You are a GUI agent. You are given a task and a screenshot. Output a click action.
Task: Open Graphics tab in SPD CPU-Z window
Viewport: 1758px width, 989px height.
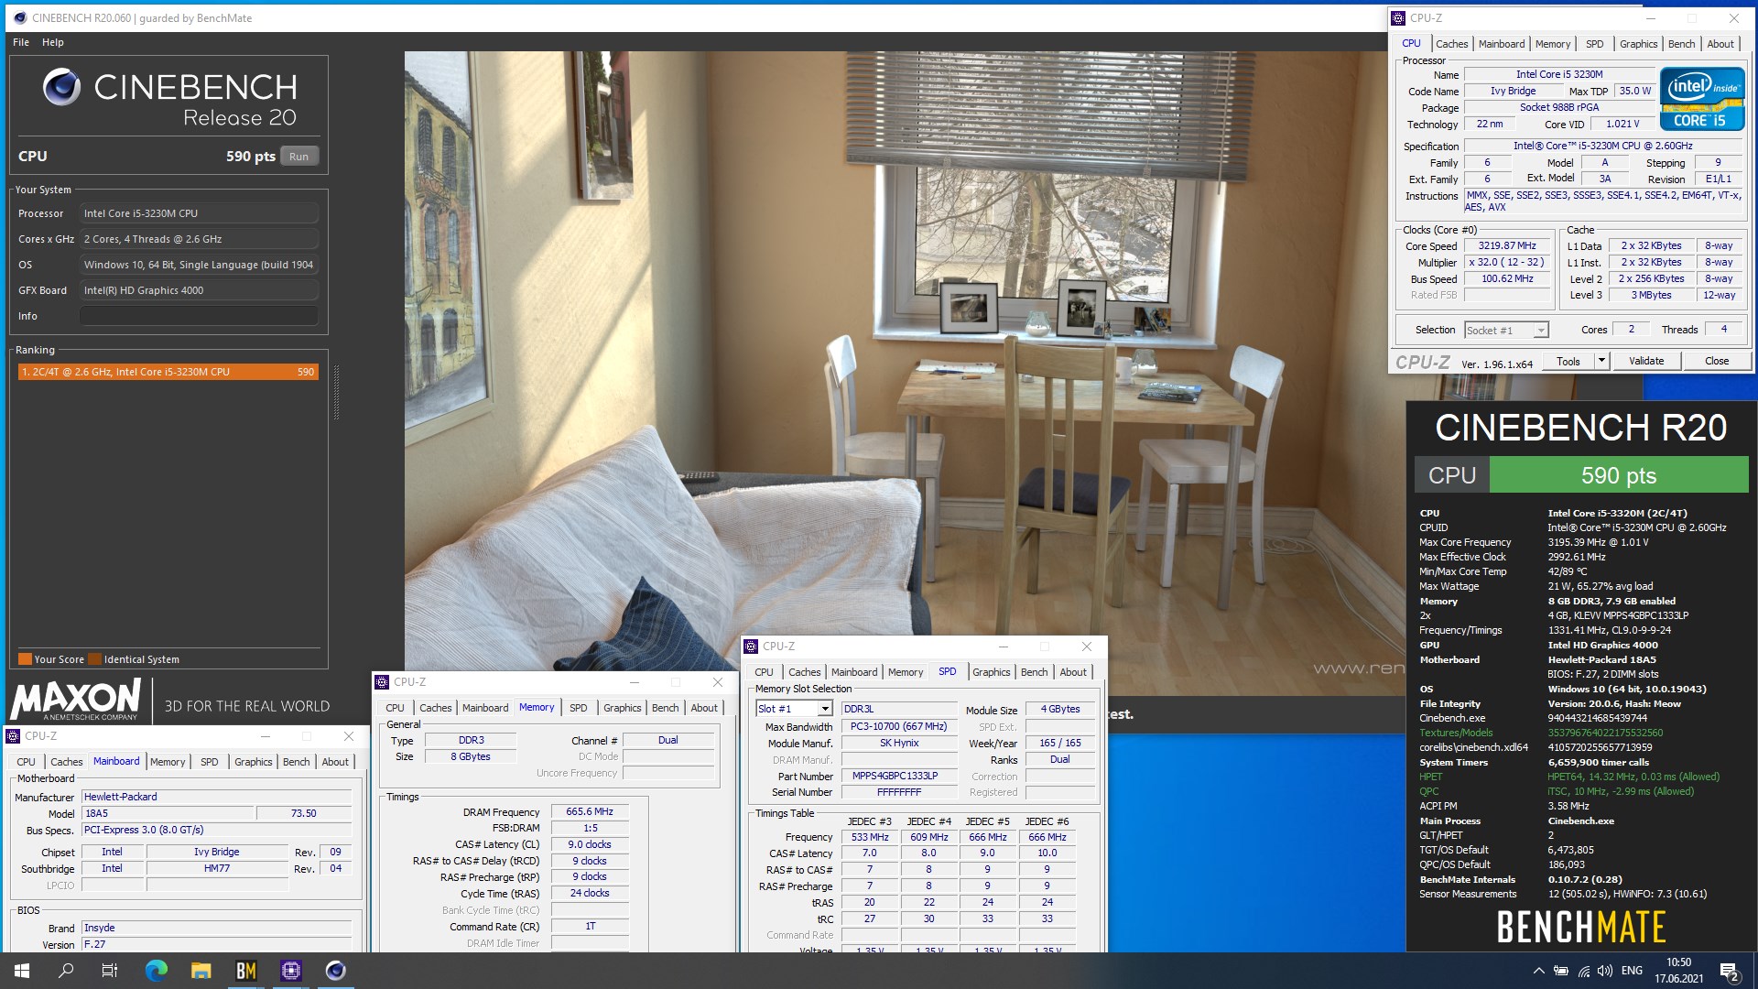pyautogui.click(x=992, y=672)
